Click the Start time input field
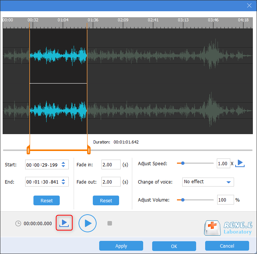 coord(47,164)
